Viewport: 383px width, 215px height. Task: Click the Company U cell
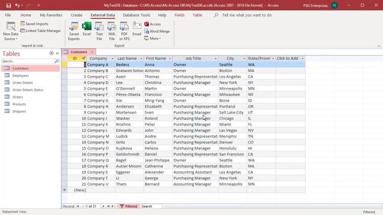[101, 184]
